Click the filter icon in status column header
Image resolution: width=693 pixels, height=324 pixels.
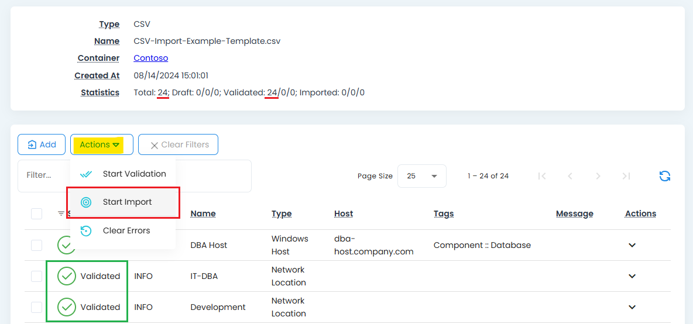point(61,213)
